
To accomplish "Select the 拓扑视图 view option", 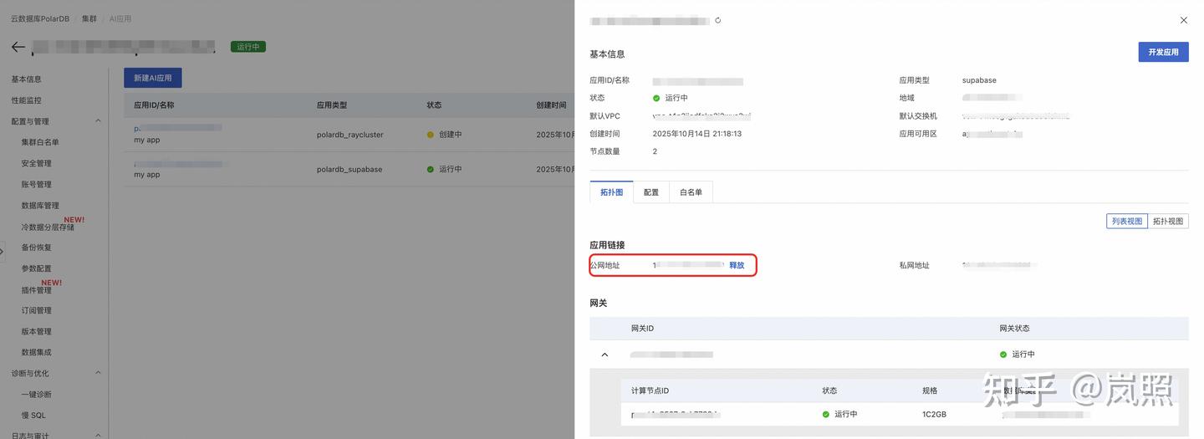I will point(1168,221).
